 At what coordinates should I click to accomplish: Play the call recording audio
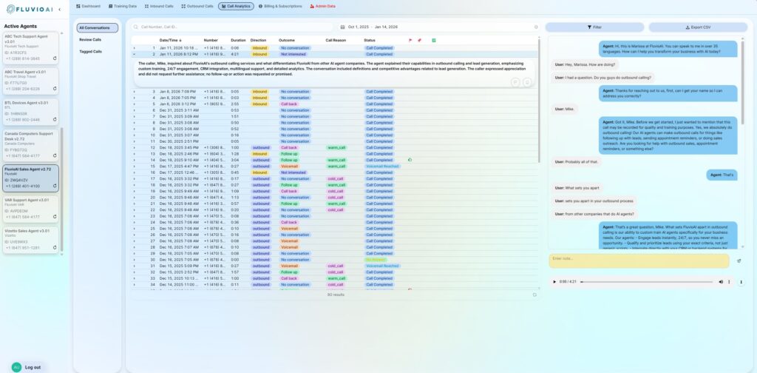(x=554, y=281)
